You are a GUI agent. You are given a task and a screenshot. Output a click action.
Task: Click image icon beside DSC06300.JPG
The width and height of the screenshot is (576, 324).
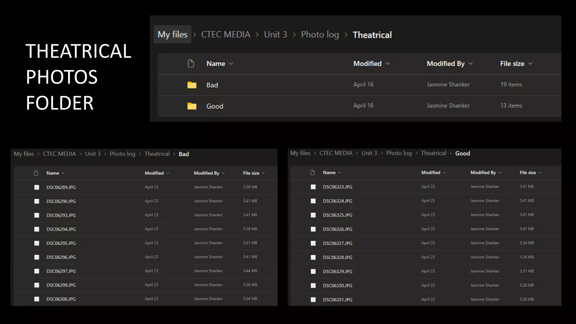click(x=37, y=299)
